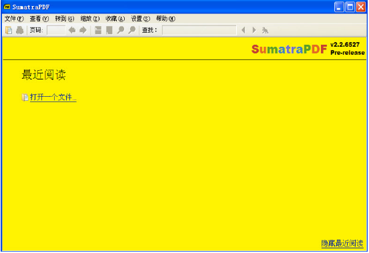This screenshot has height=253, width=369.
Task: Open the 缩放(Z) menu
Action: (90, 19)
